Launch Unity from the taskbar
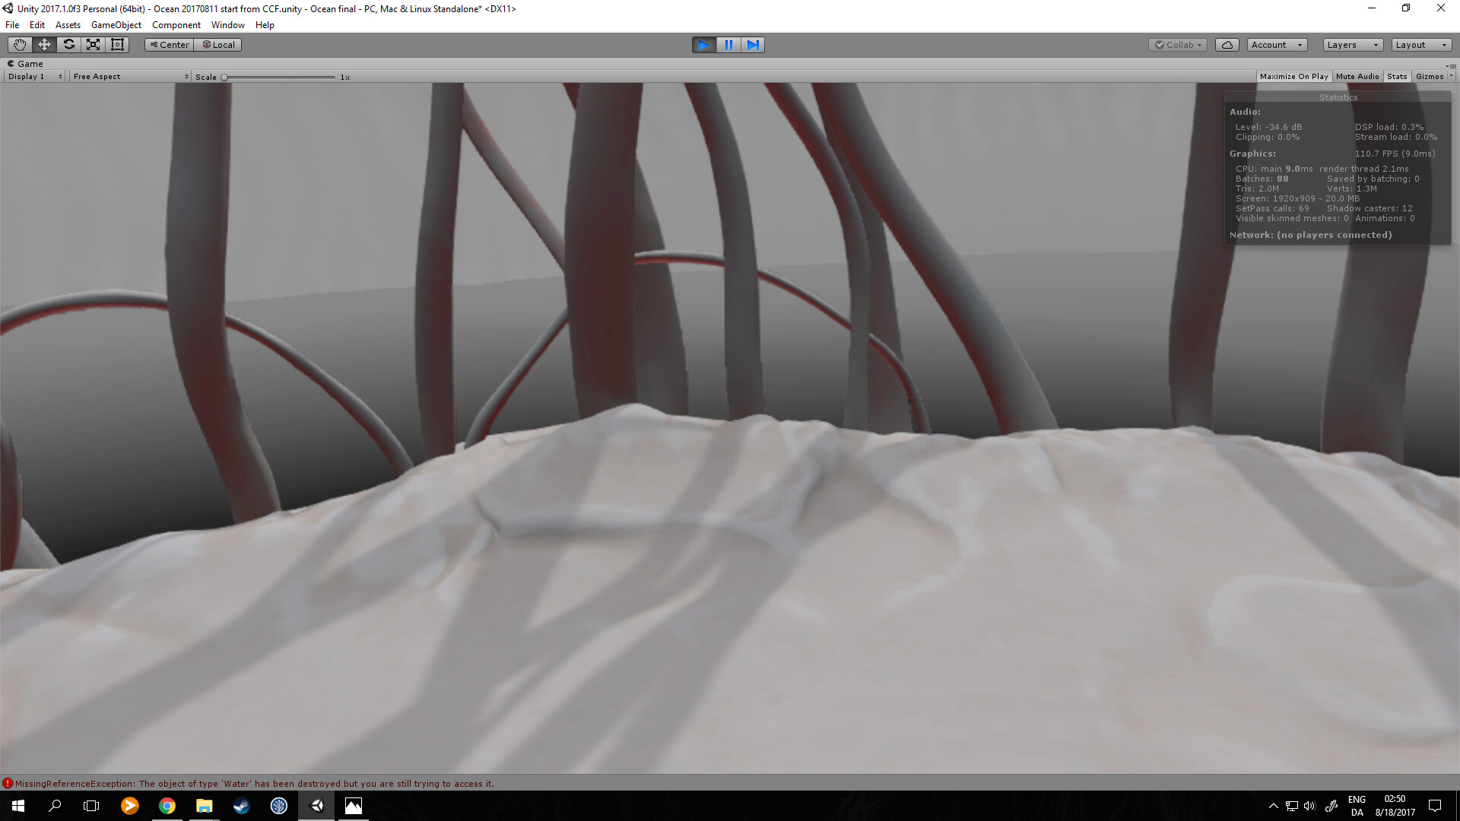The width and height of the screenshot is (1460, 821). pos(316,806)
